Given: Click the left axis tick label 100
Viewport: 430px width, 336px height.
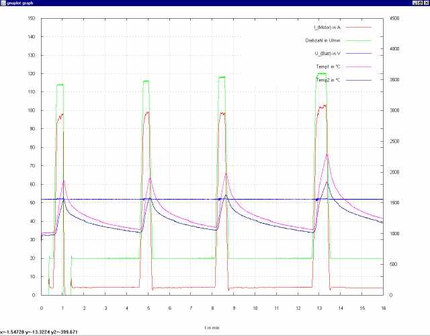Looking at the screenshot, I should [x=32, y=110].
